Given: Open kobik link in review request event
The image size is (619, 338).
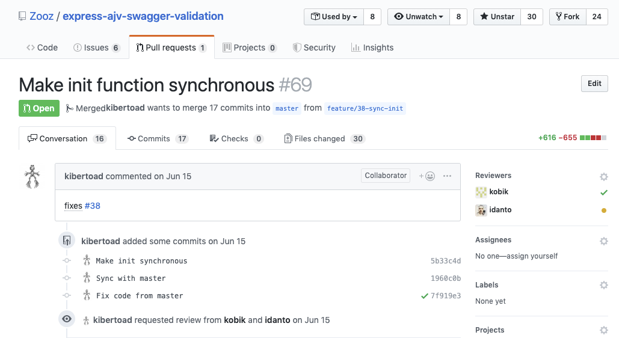Looking at the screenshot, I should coord(235,320).
